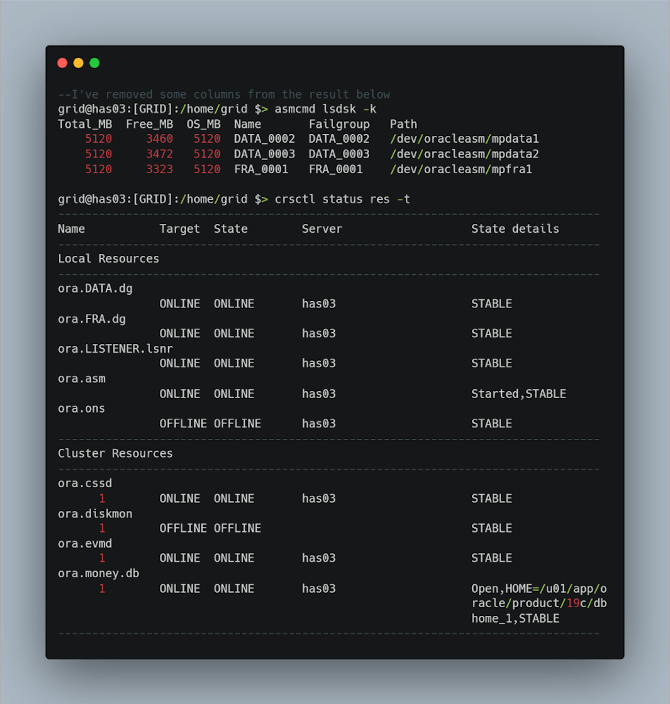The height and width of the screenshot is (704, 670).
Task: Click the /dev/oracleasm/mpfra1 path
Action: pos(461,169)
